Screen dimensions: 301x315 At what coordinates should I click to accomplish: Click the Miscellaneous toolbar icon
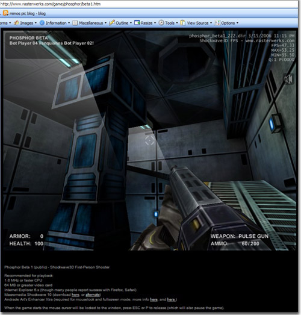click(75, 23)
